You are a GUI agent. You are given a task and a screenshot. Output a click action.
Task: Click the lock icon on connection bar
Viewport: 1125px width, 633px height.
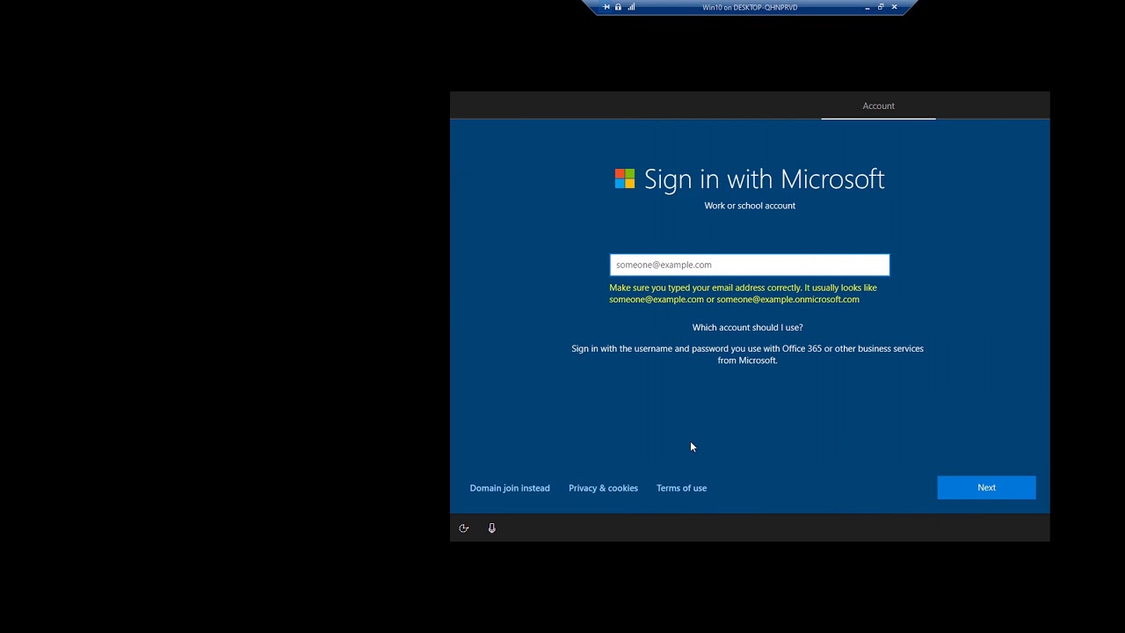click(x=618, y=7)
